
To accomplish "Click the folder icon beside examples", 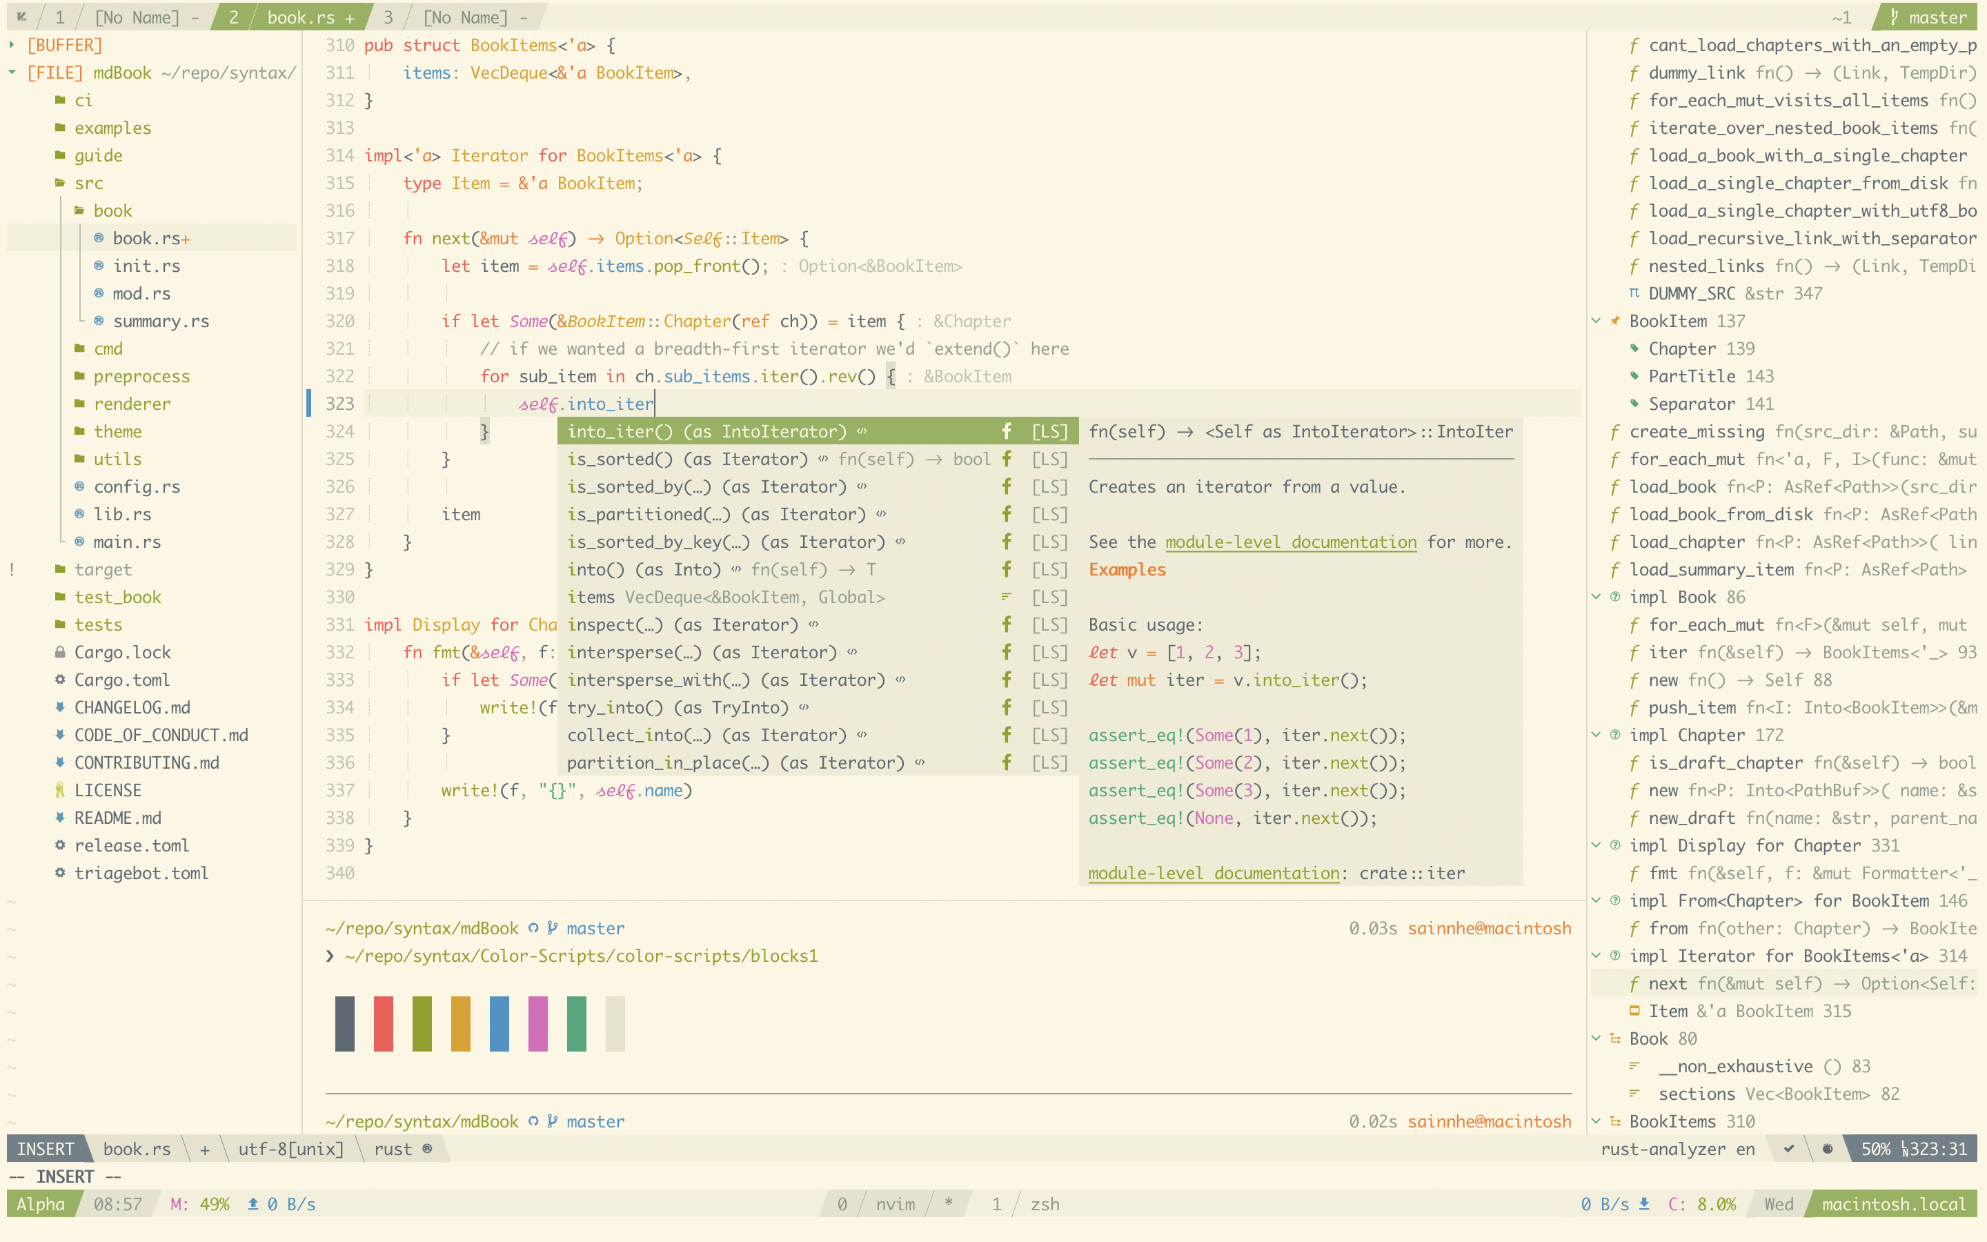I will (60, 128).
